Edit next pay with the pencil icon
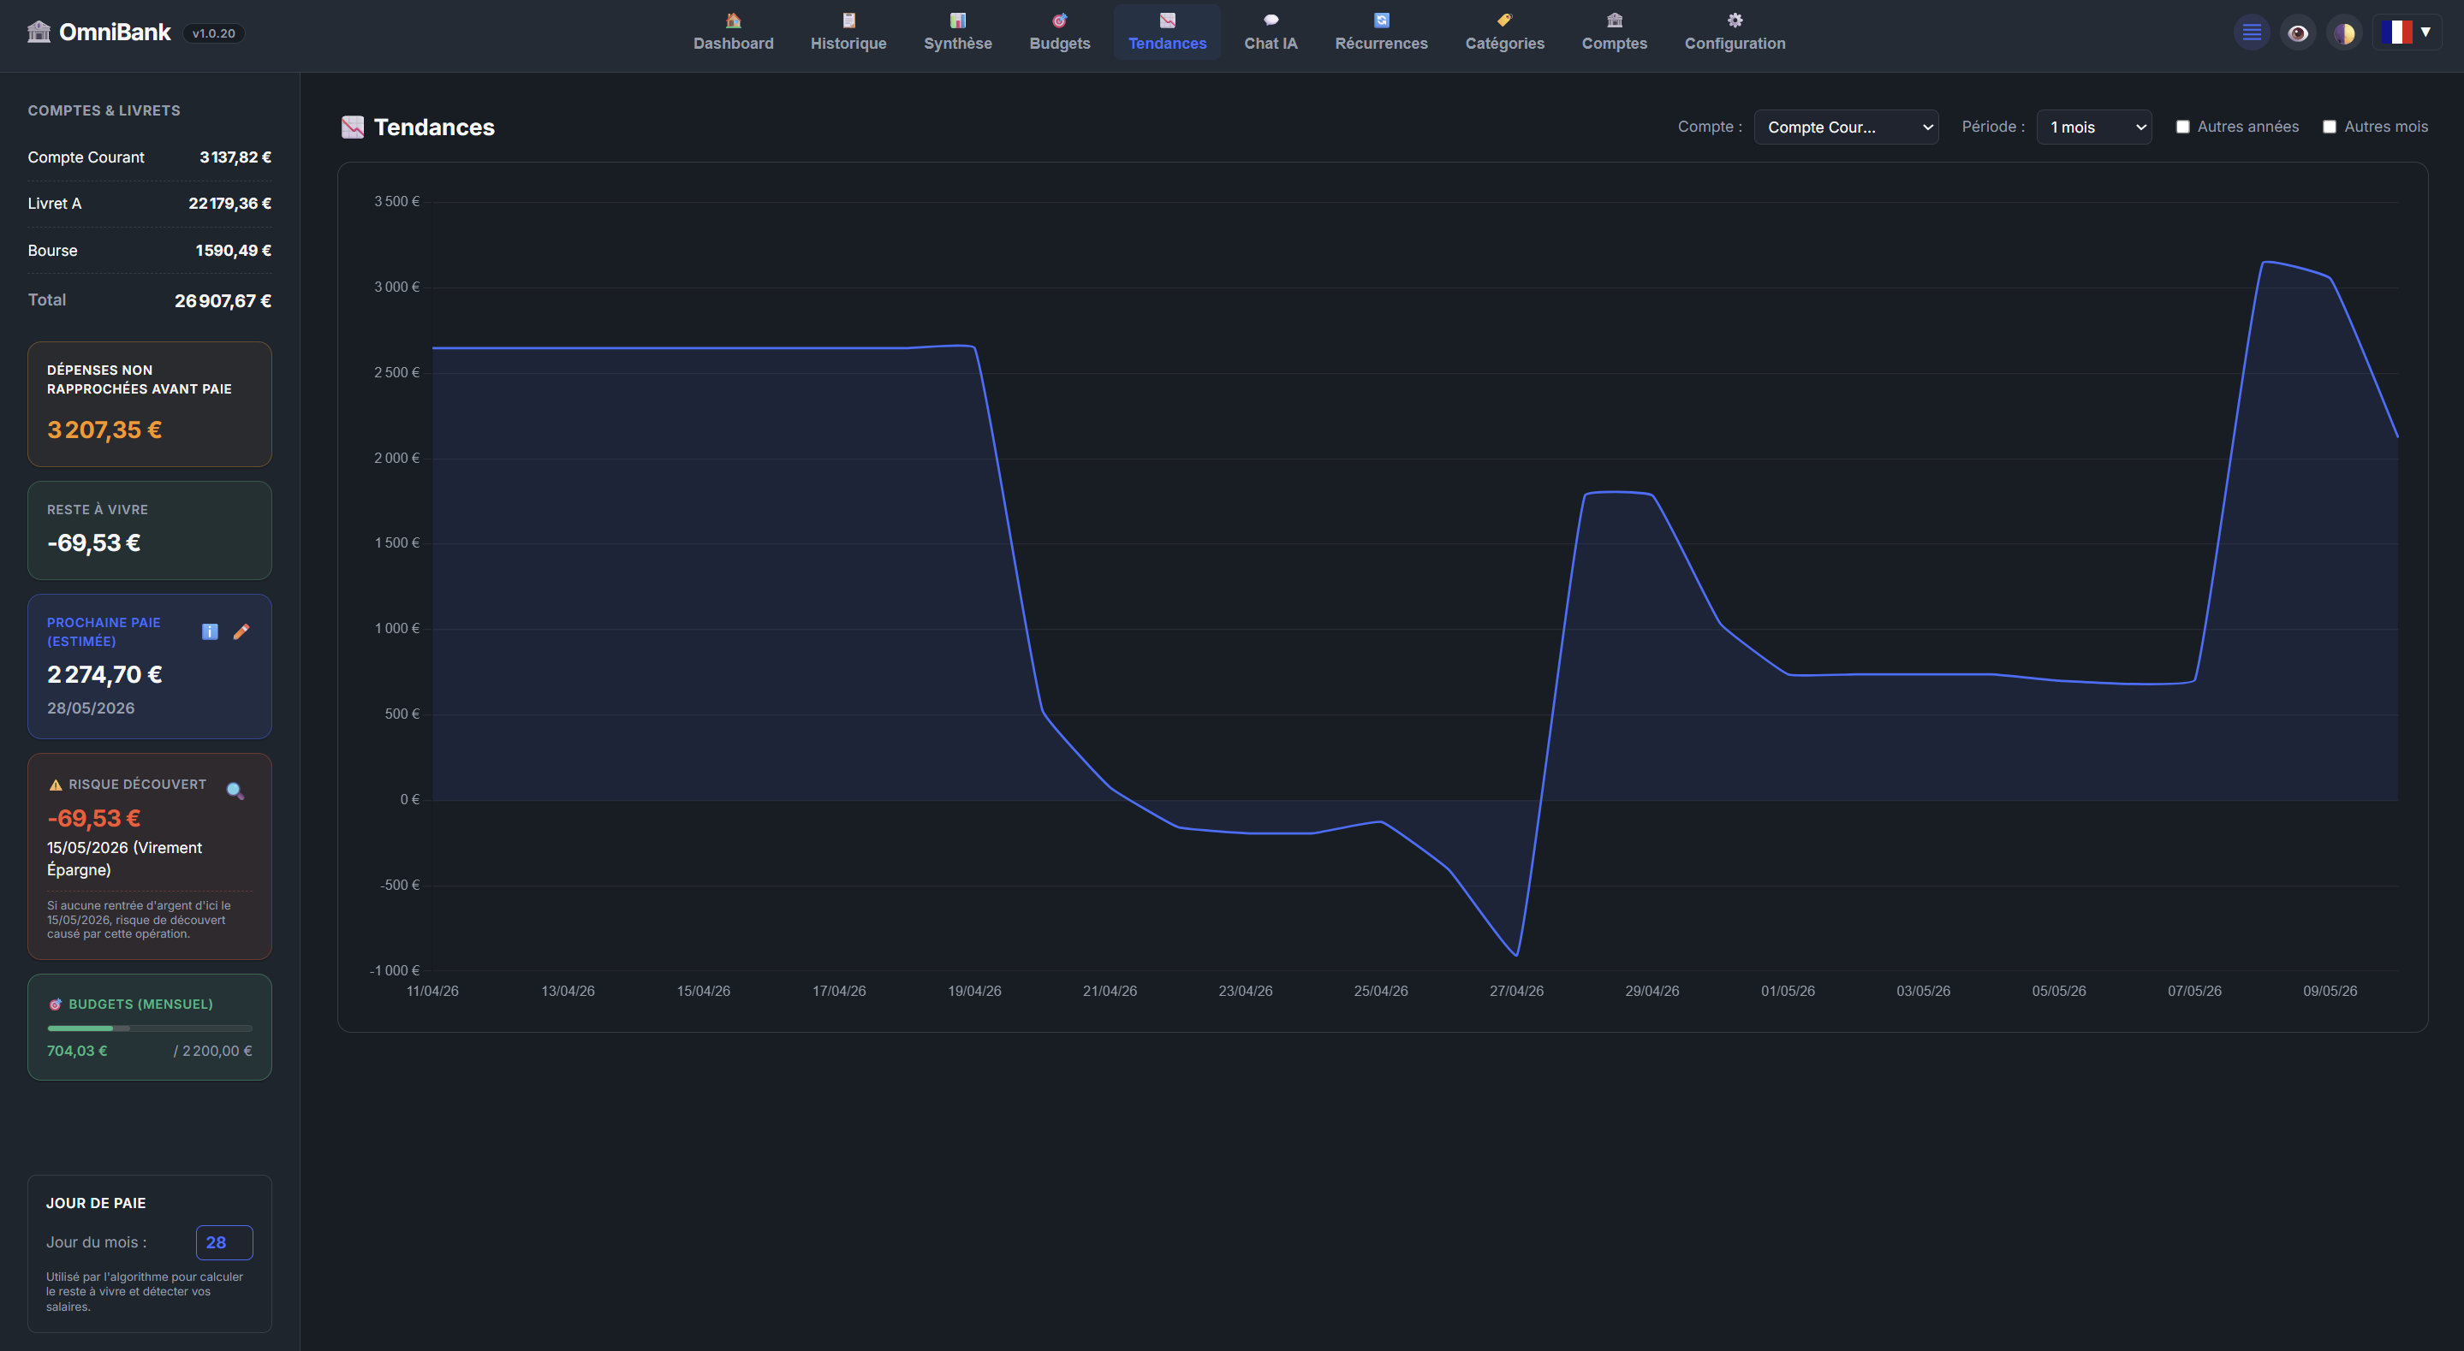Screen dimensions: 2464x1351 coord(241,631)
